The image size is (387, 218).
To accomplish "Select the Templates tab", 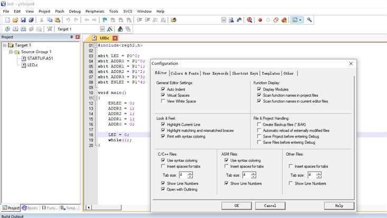I will pyautogui.click(x=271, y=73).
